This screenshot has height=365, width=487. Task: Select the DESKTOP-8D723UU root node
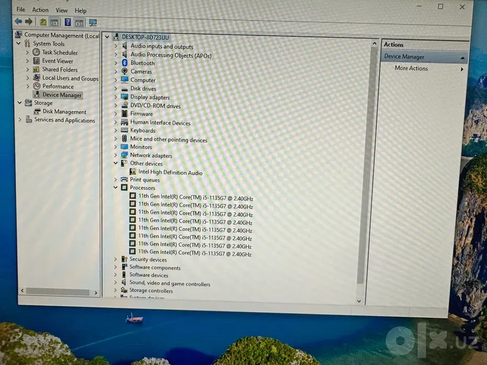tap(145, 37)
